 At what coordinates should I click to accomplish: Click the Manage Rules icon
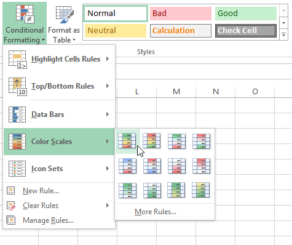[x=11, y=220]
